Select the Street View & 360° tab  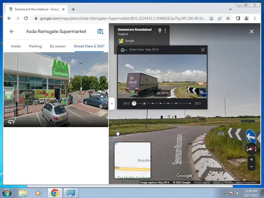tap(89, 46)
